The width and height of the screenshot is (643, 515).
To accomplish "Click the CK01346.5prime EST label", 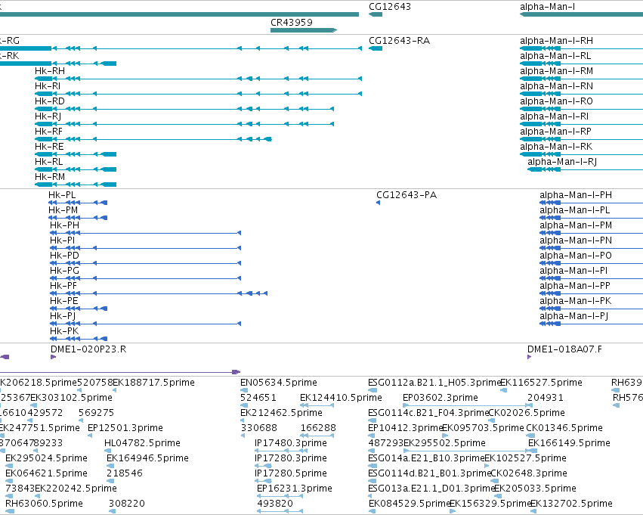I will pyautogui.click(x=564, y=428).
